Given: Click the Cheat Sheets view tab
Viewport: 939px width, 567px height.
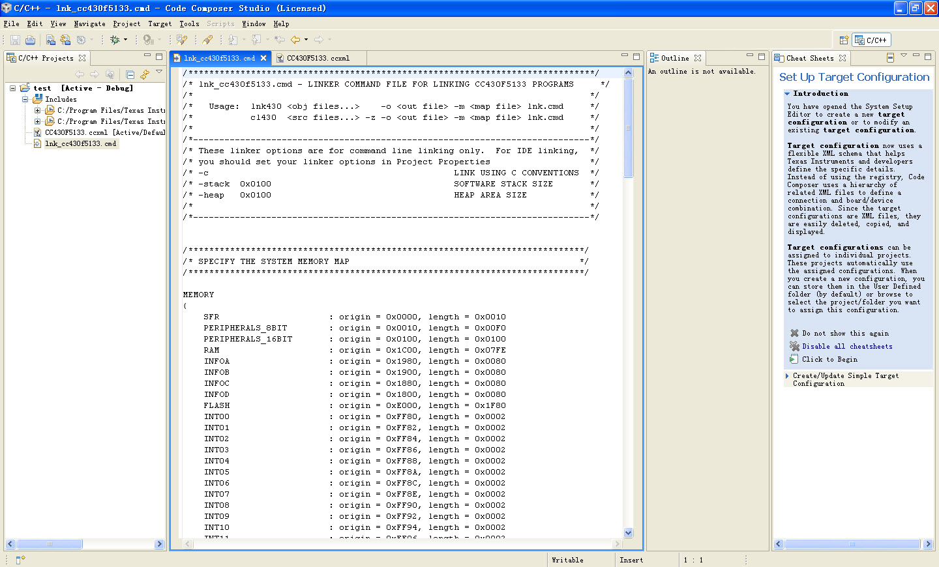Looking at the screenshot, I should pyautogui.click(x=810, y=58).
